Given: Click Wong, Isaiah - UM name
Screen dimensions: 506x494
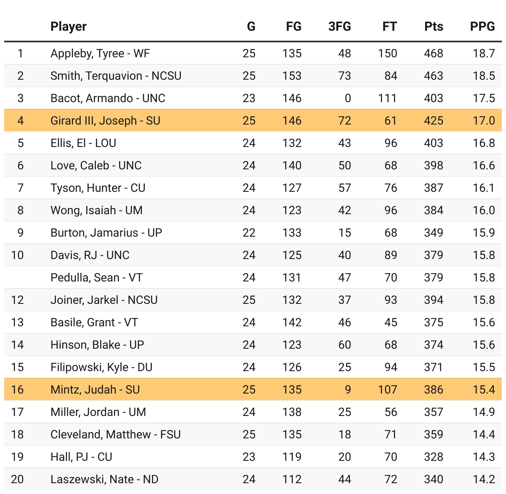Looking at the screenshot, I should [x=97, y=210].
